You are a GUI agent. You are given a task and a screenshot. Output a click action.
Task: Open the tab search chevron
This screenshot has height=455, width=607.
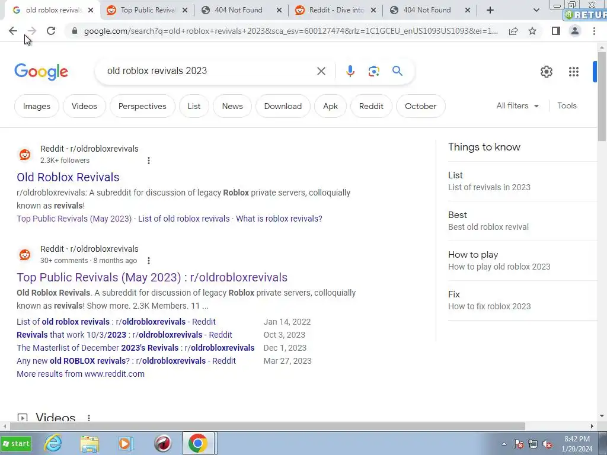click(536, 10)
